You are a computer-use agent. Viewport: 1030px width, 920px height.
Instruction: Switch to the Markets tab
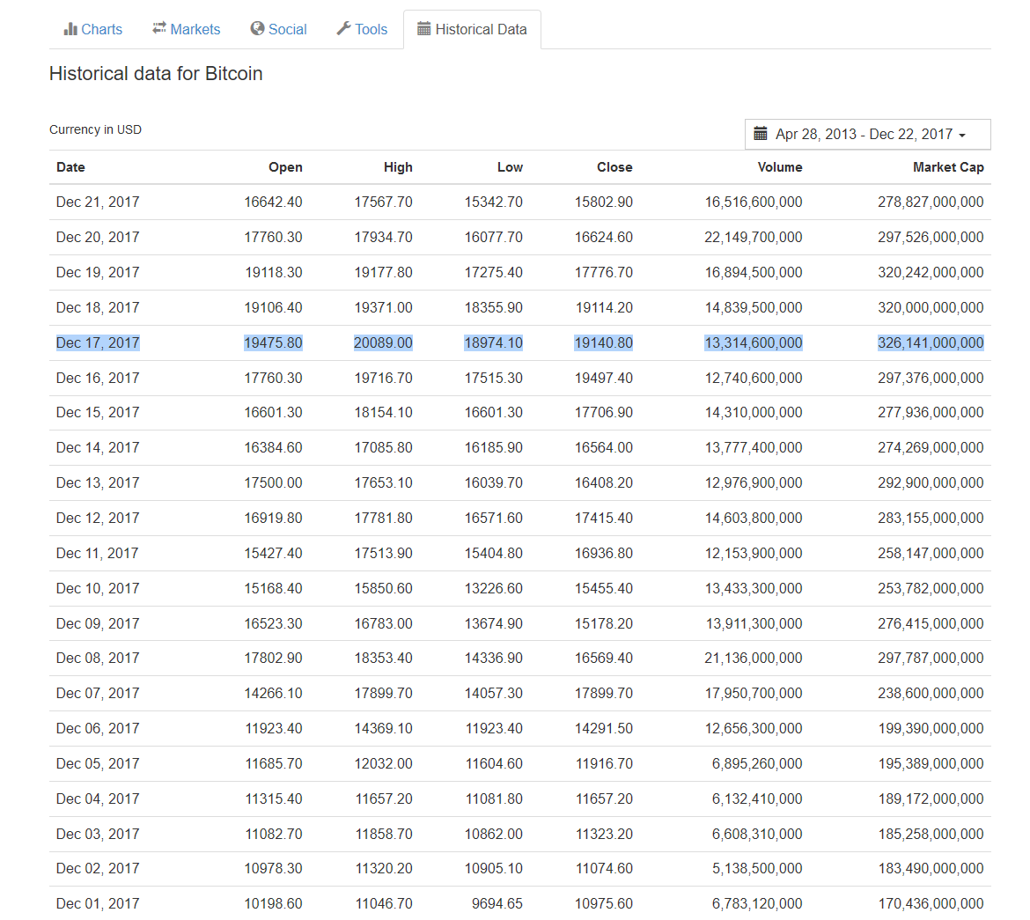coord(186,30)
